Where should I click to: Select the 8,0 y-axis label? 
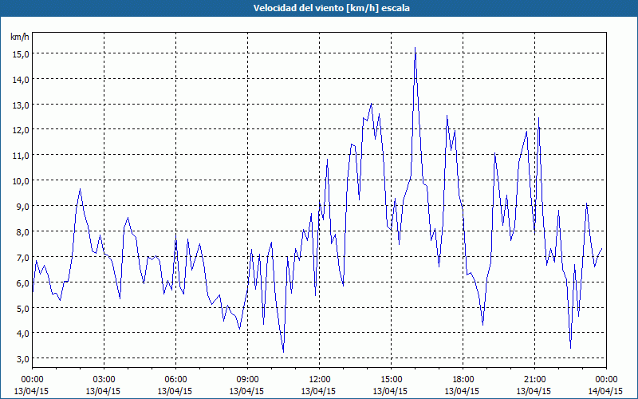(x=22, y=231)
